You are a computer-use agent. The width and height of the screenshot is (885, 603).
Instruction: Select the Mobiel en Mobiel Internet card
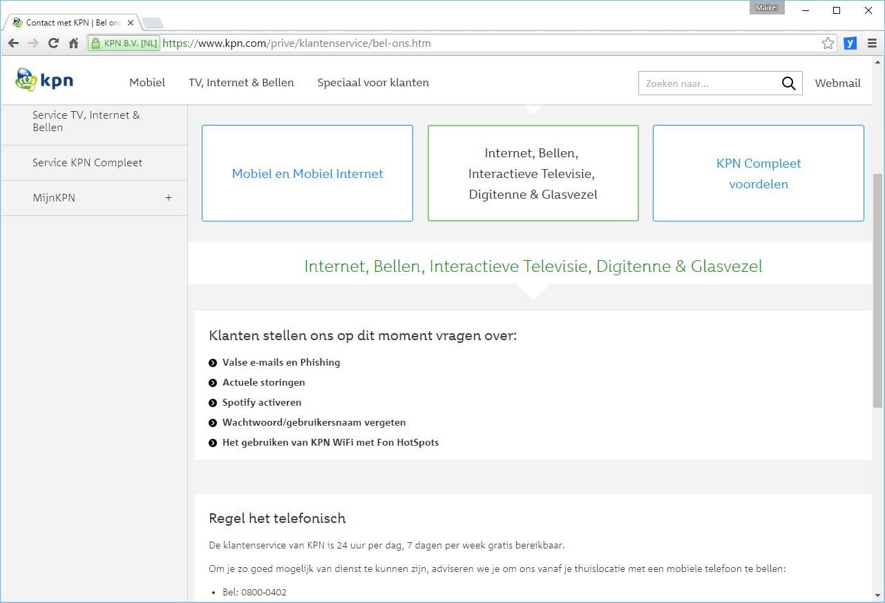click(307, 173)
